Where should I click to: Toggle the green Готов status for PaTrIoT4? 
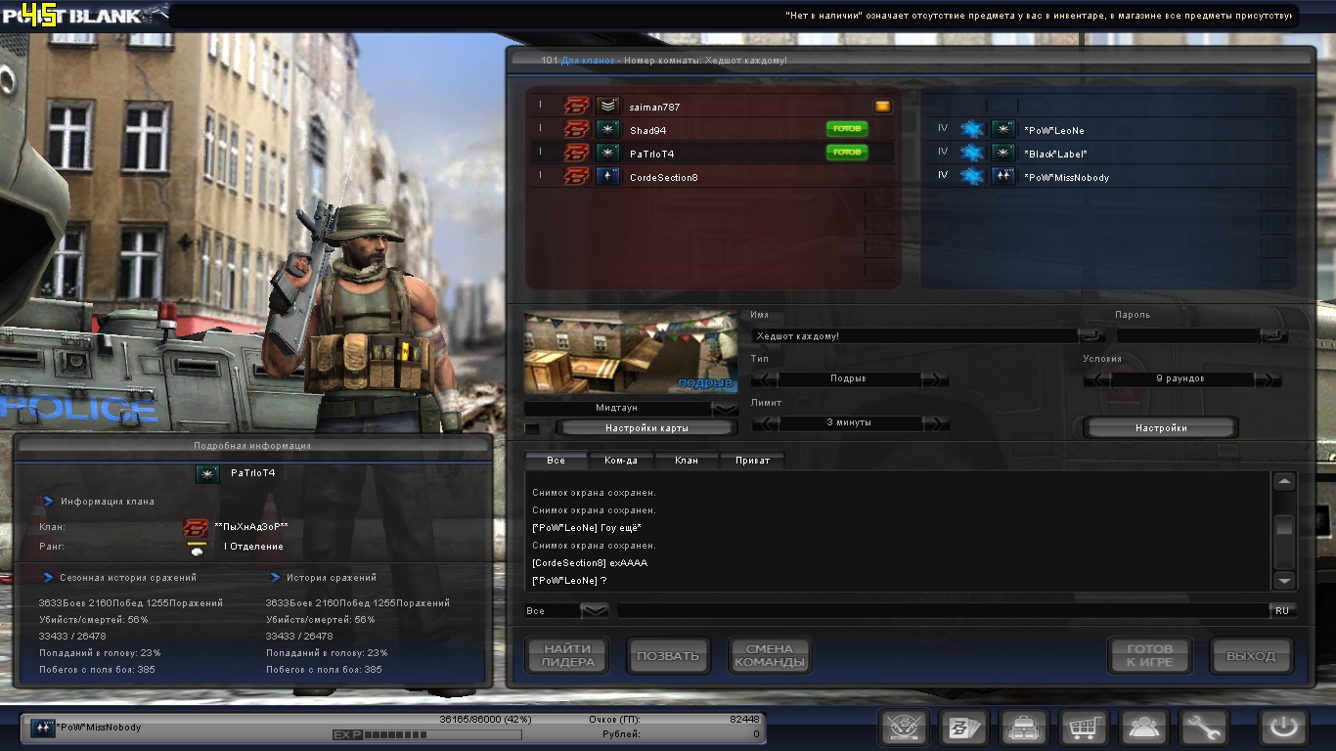(x=846, y=153)
